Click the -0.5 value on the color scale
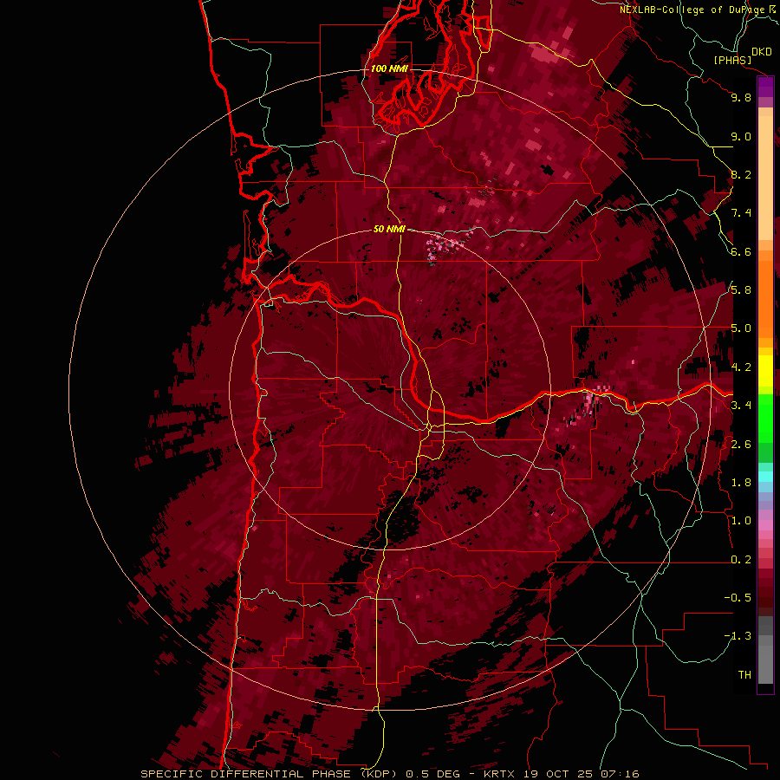The height and width of the screenshot is (780, 780). click(x=738, y=598)
